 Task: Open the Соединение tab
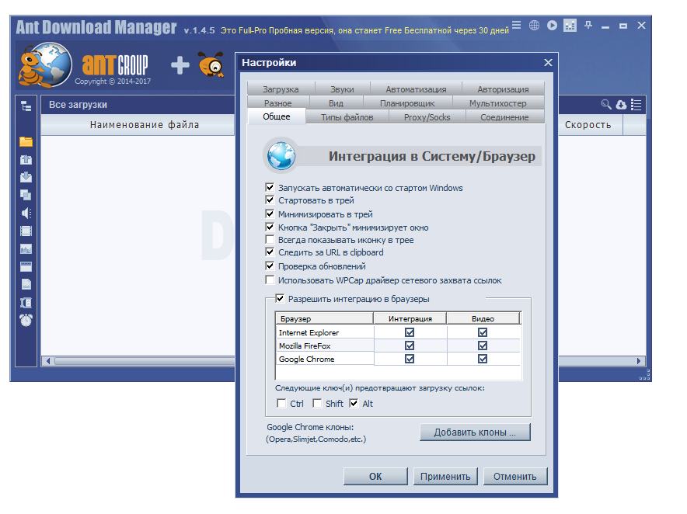point(504,117)
